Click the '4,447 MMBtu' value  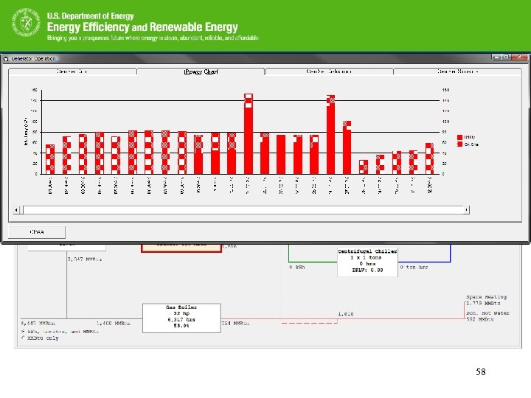38,324
